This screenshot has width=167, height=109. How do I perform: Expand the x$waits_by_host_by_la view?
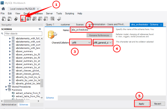[x=10, y=77]
